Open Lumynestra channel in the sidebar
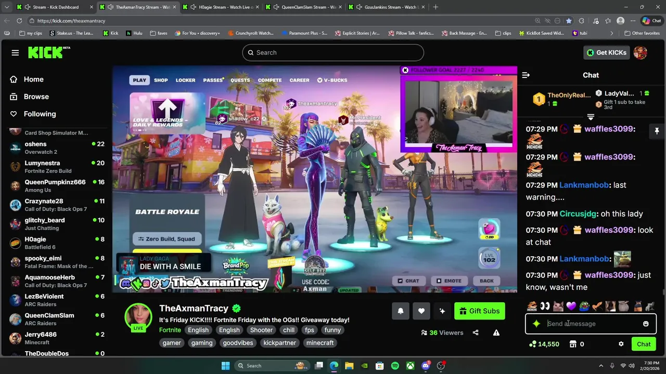 (x=57, y=167)
